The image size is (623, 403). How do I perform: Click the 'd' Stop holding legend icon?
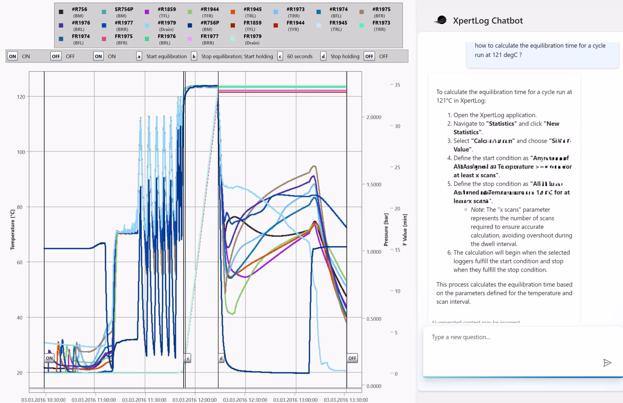click(x=323, y=56)
